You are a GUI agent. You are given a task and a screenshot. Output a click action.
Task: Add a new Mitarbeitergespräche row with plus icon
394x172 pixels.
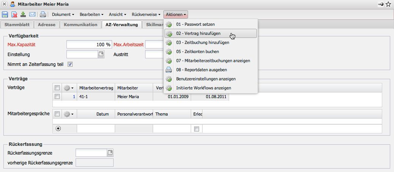(x=58, y=128)
